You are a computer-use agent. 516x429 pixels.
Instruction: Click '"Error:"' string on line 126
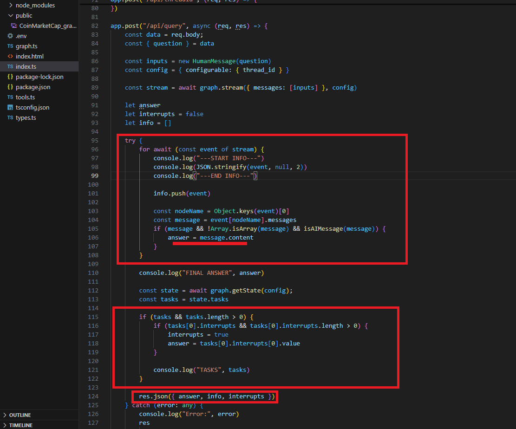[x=196, y=414]
